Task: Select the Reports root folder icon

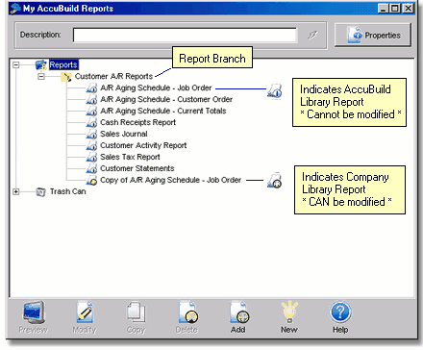Action: tap(41, 65)
